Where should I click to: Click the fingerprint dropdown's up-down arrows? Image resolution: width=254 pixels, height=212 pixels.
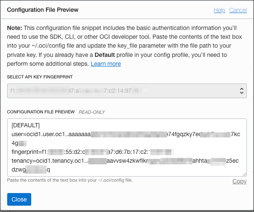coord(242,90)
